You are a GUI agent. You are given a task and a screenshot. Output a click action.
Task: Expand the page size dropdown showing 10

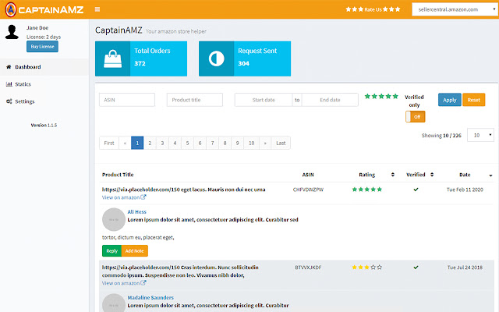pos(480,135)
